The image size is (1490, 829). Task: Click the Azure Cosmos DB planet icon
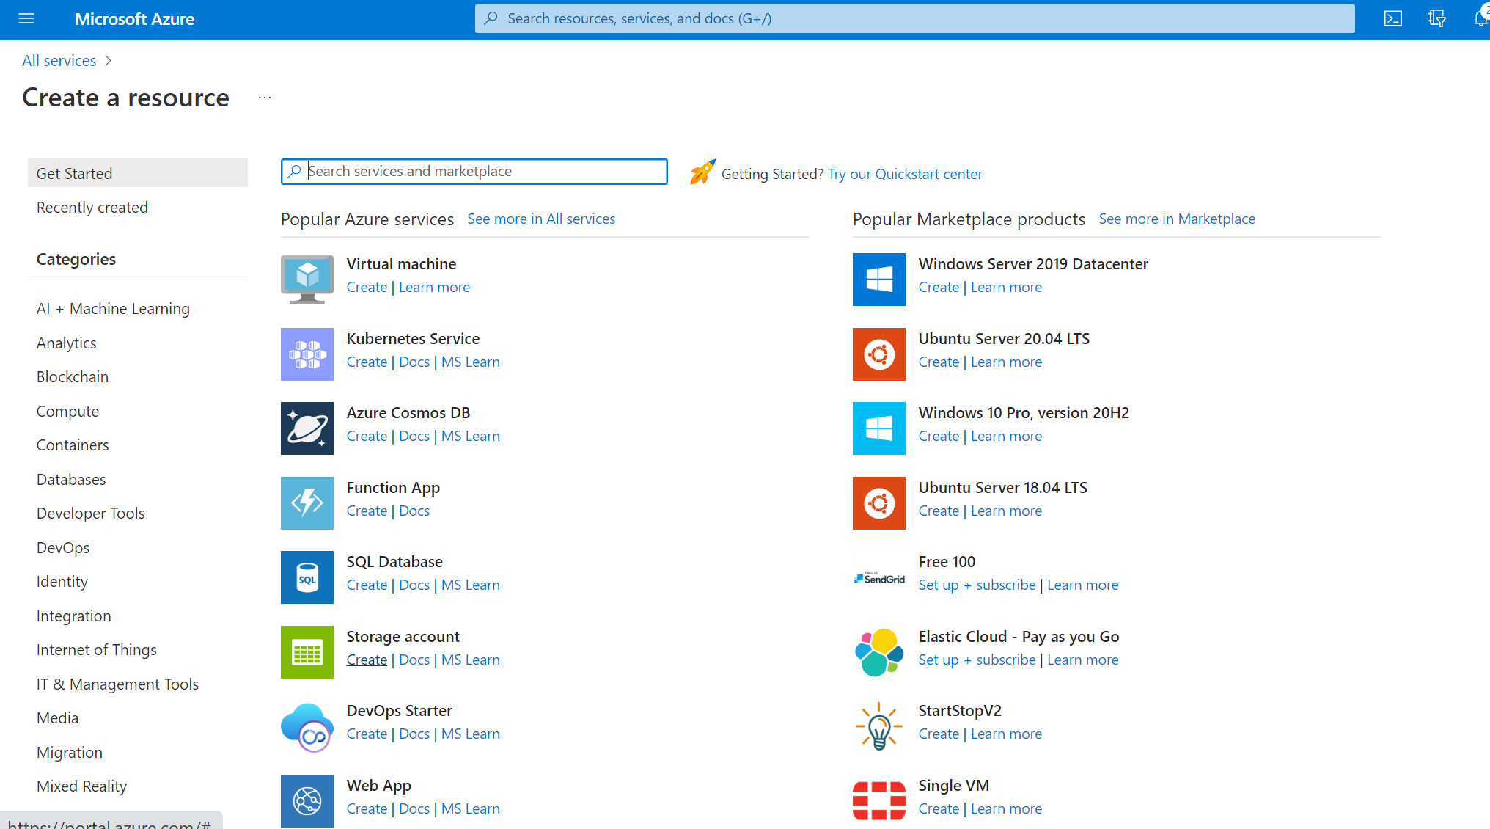307,428
